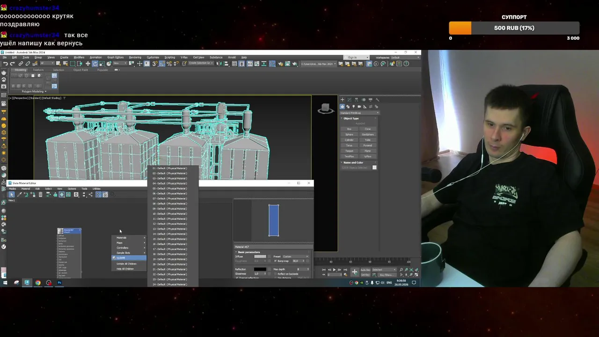599x337 pixels.
Task: Open the Diffuse color swatch
Action: [260, 256]
